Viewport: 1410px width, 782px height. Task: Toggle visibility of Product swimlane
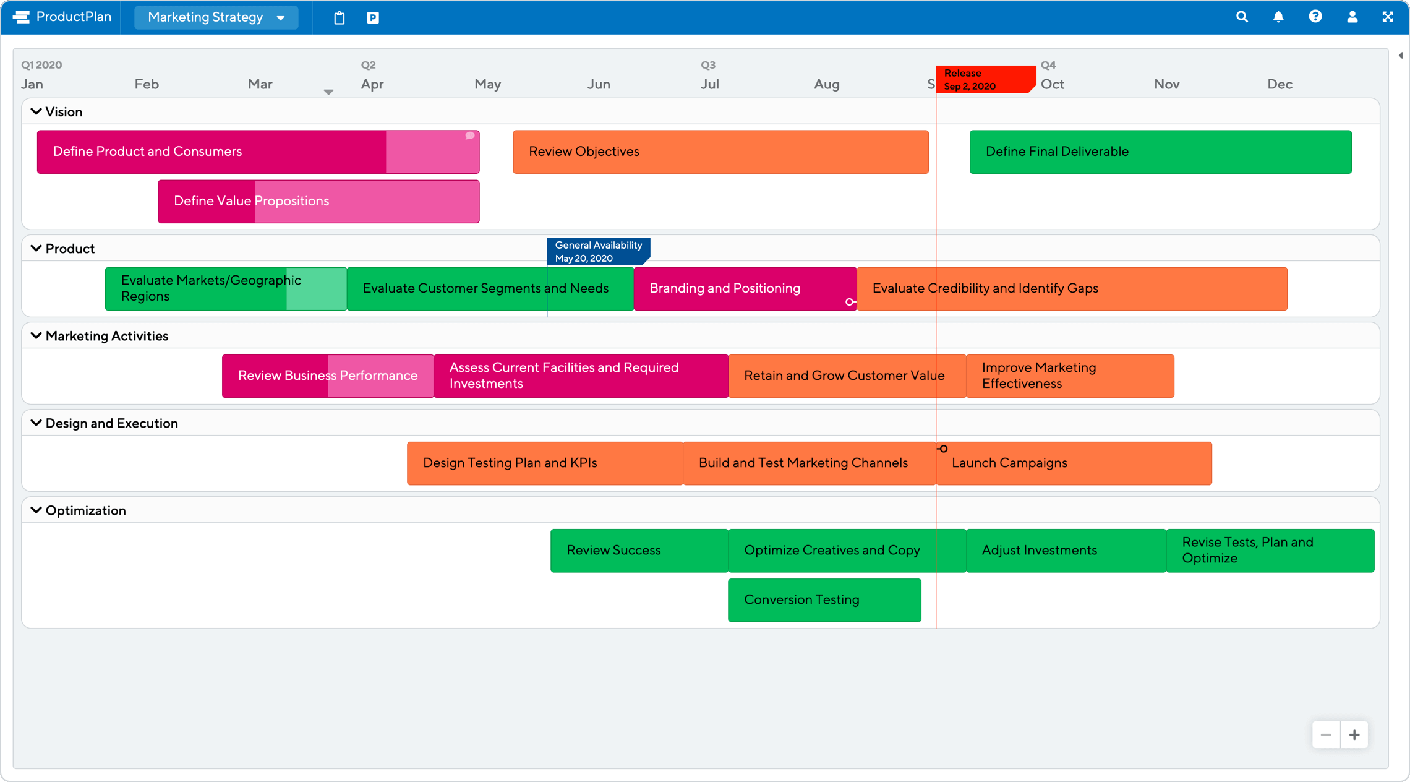click(36, 249)
